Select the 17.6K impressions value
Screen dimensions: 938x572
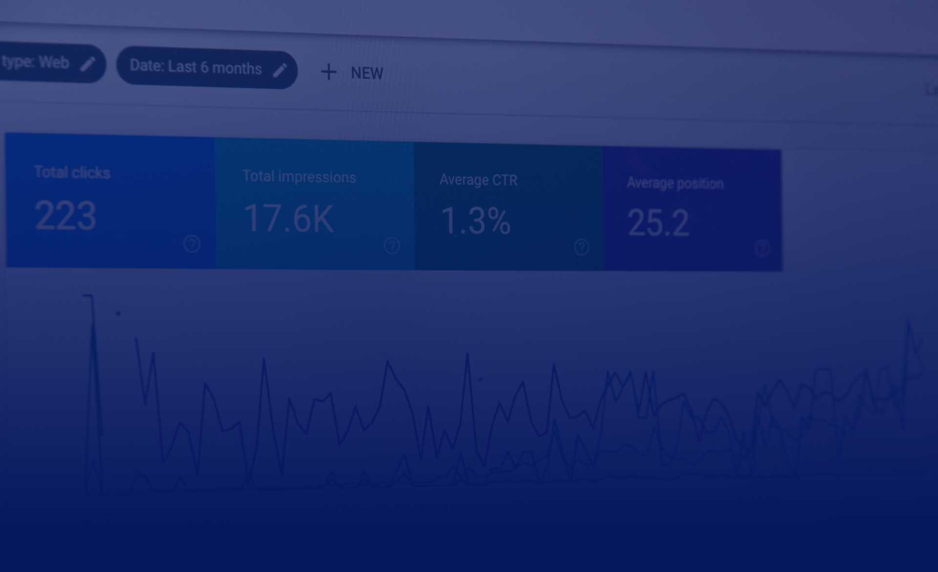coord(289,219)
